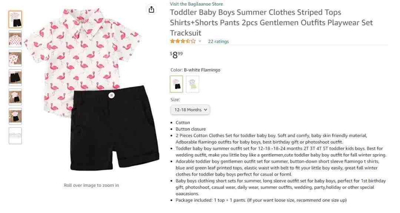Click the 'Roll over image to zoom in' text
Image resolution: width=400 pixels, height=213 pixels.
(91, 185)
